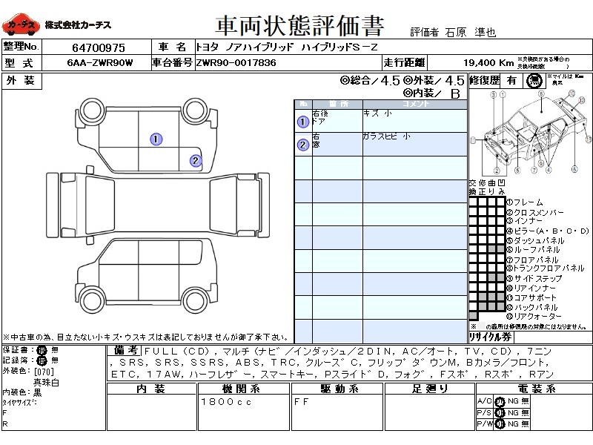Select damage marker 1 on car diagram
Viewport: 593px width, 445px height.
(156, 139)
